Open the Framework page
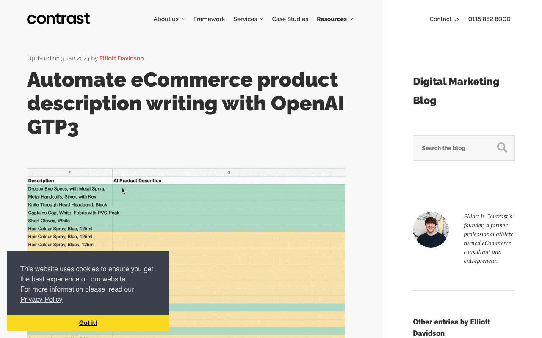 point(209,19)
